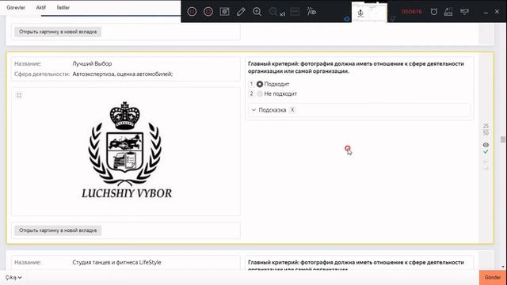Minimize the recorder toolbar
Image resolution: width=507 pixels, height=285 pixels.
coord(486,13)
